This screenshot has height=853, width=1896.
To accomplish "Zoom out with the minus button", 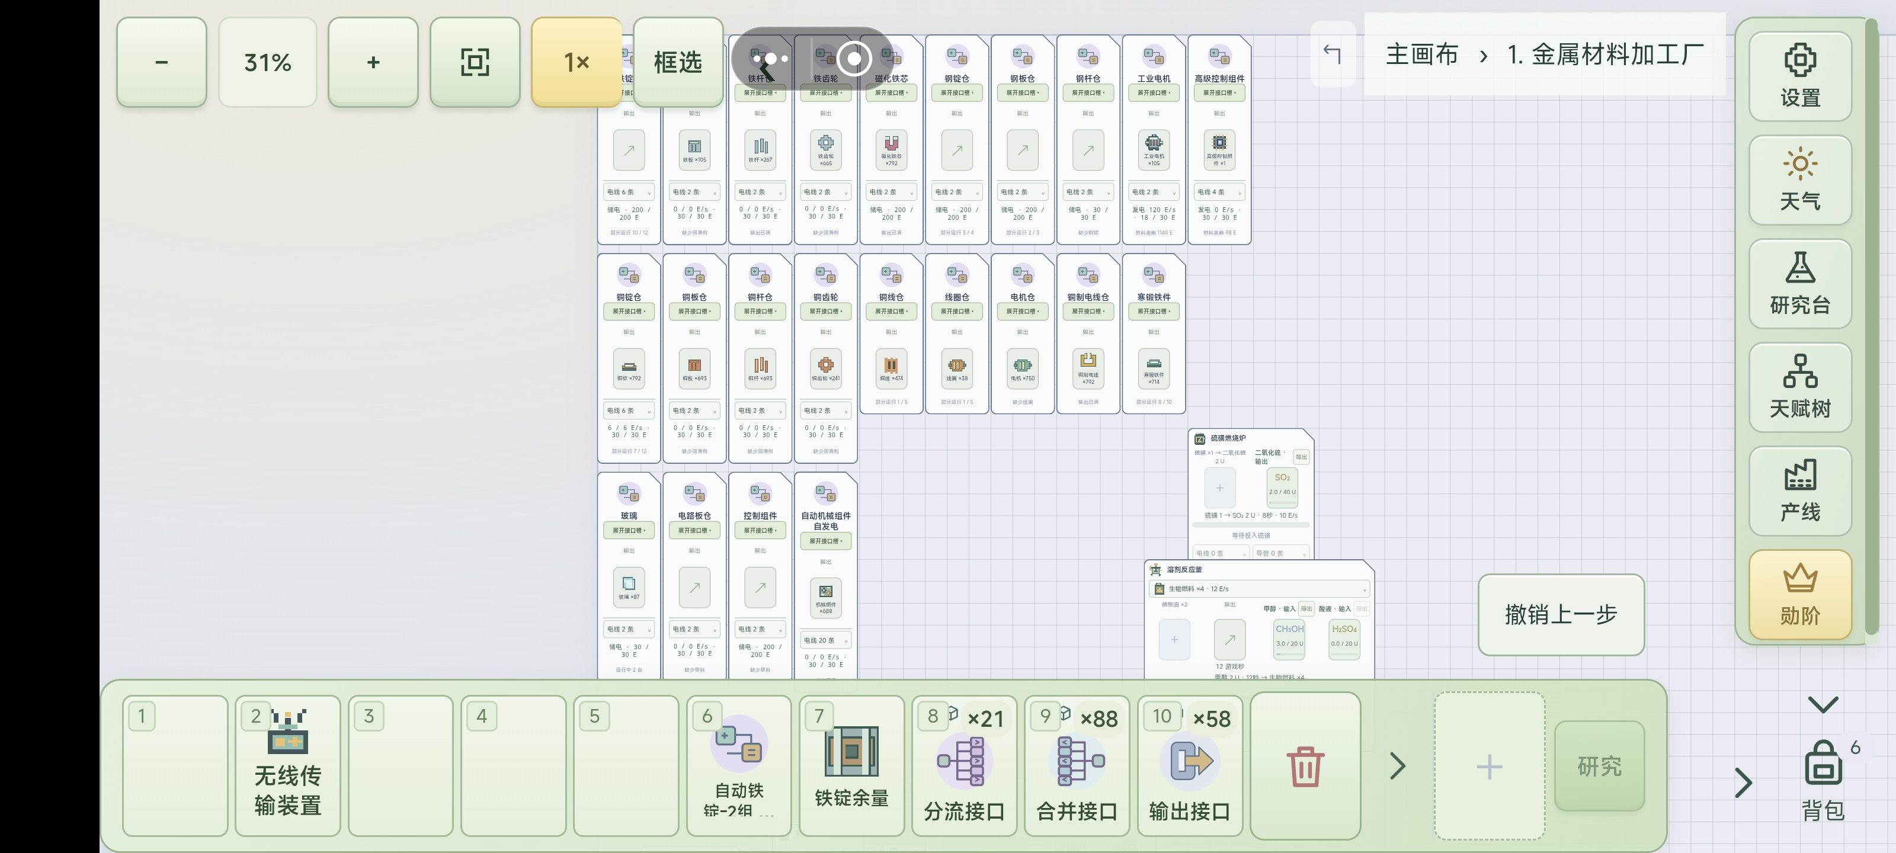I will click(x=161, y=63).
